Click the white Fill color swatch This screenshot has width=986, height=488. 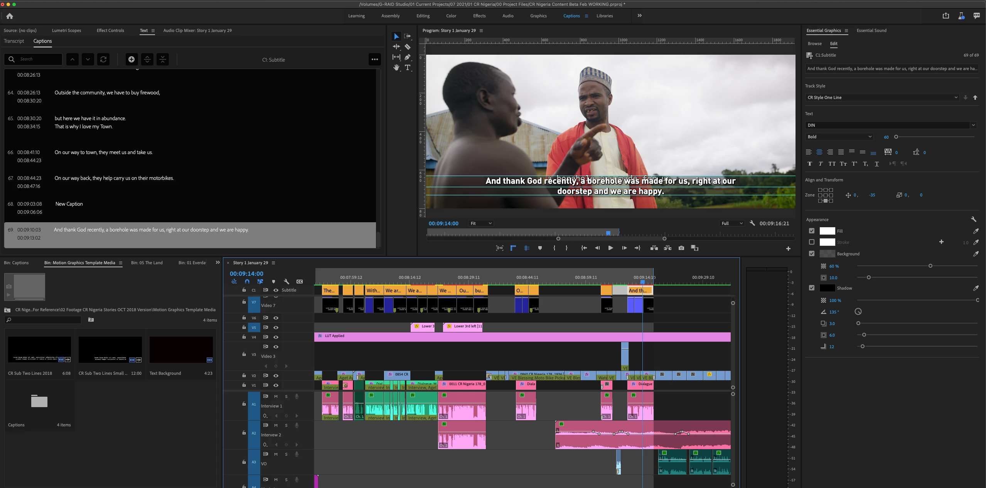tap(827, 231)
